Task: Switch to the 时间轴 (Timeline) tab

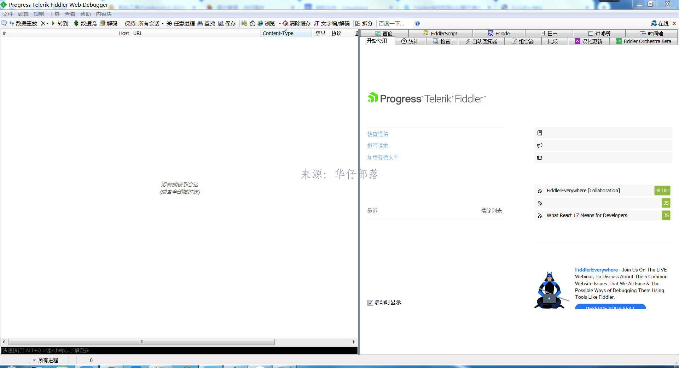Action: pos(651,33)
